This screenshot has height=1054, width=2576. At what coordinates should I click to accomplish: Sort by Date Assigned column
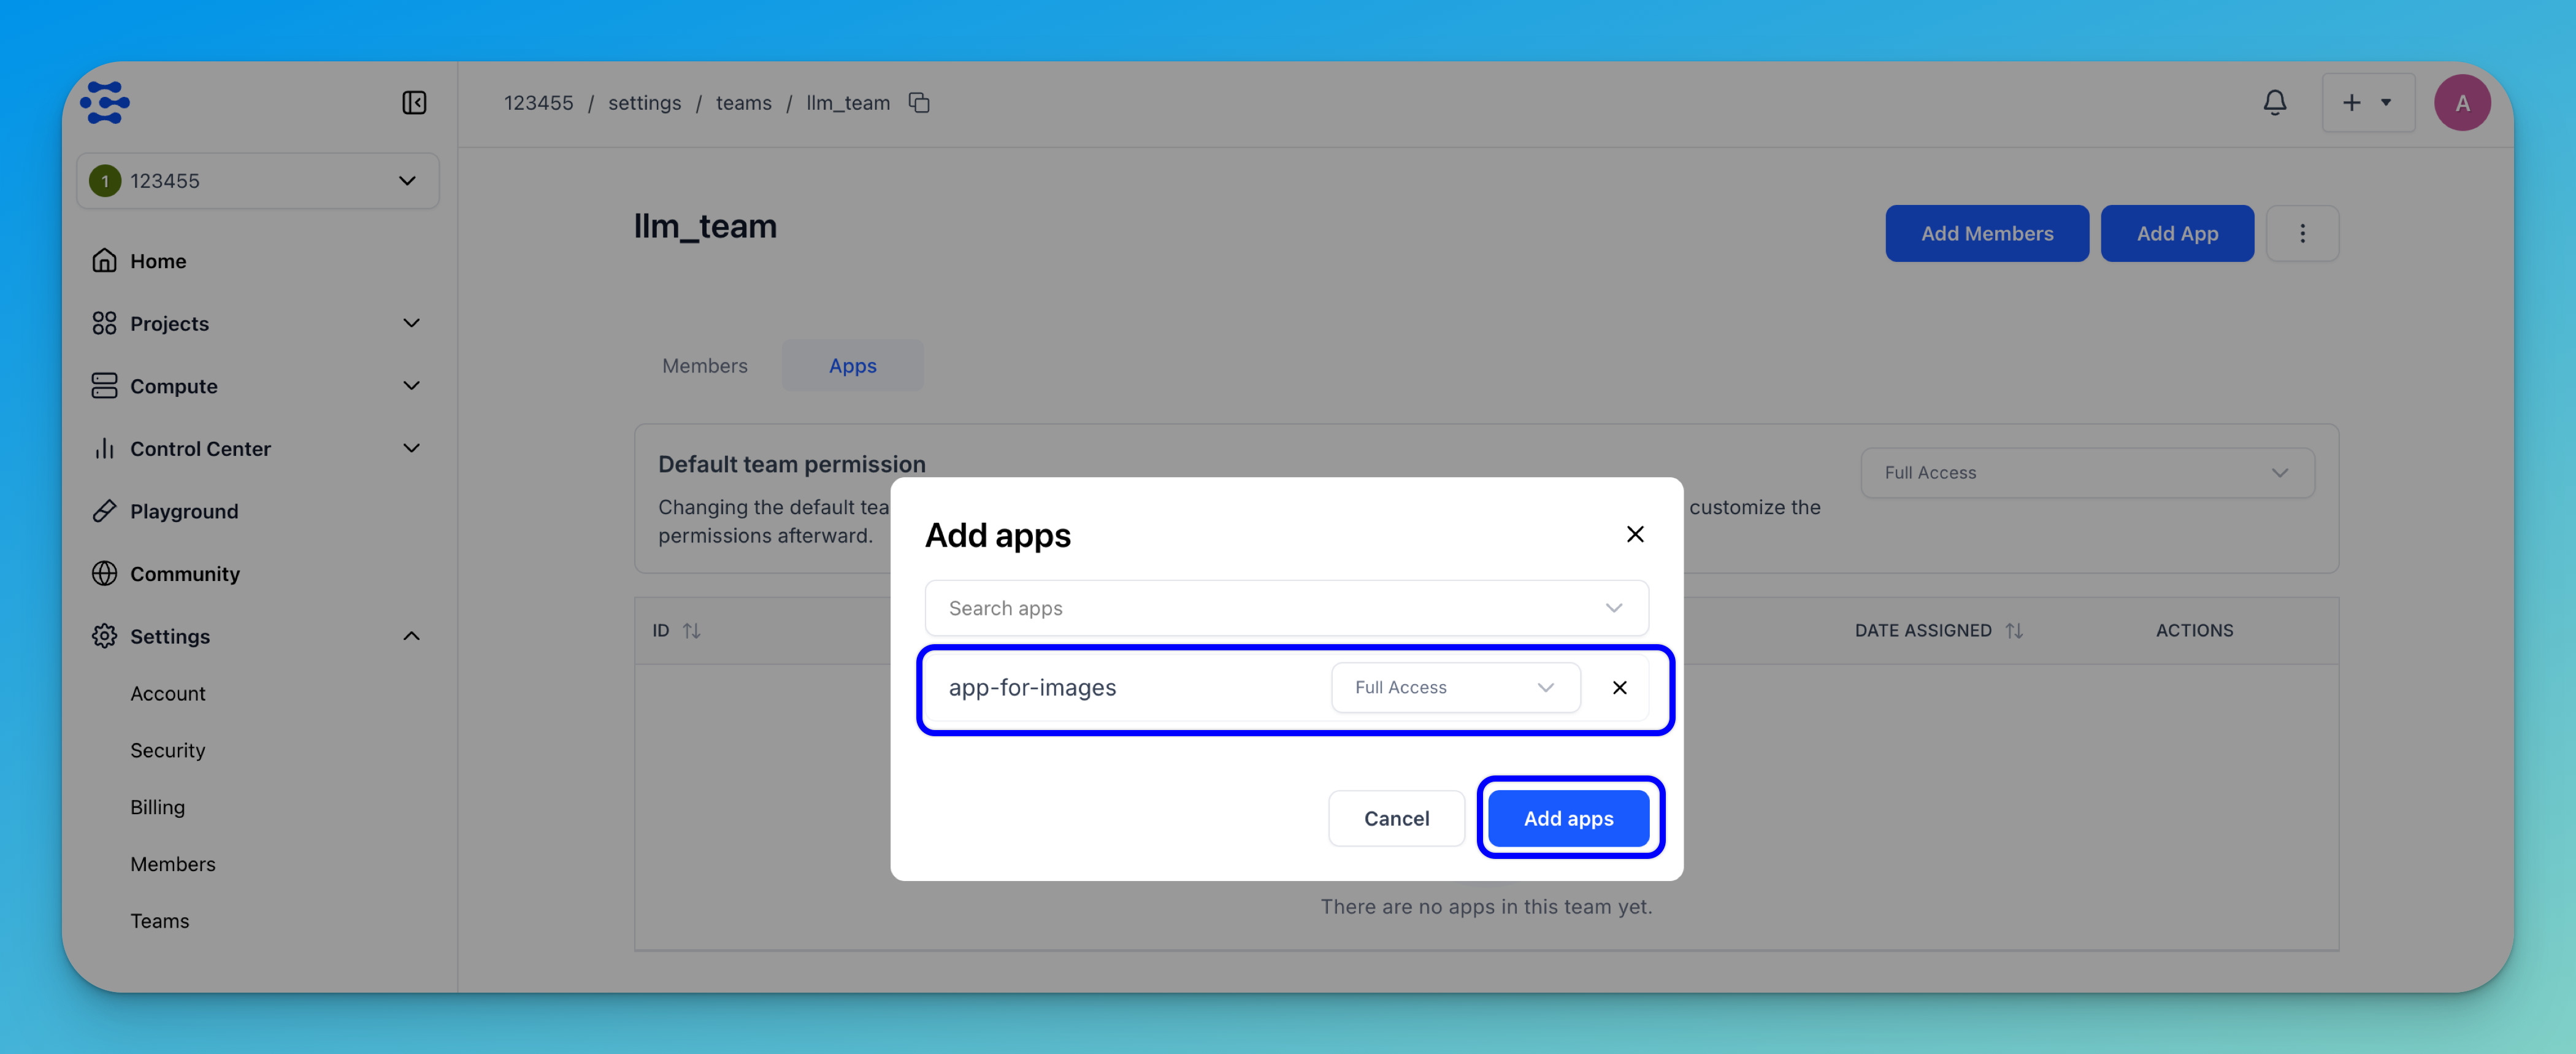click(x=2014, y=631)
